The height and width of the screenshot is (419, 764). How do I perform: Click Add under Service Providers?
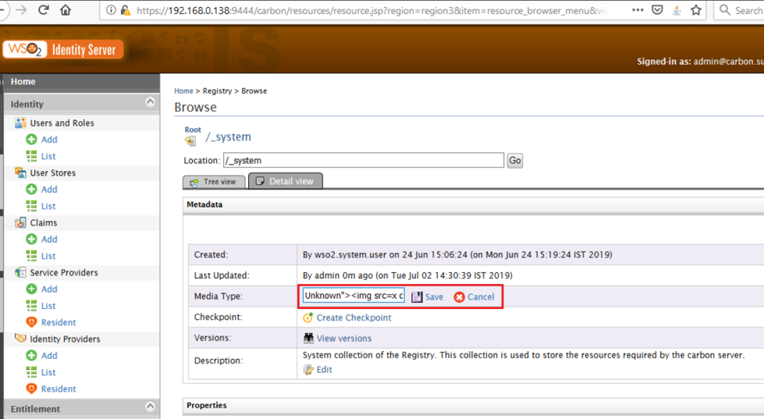[49, 289]
